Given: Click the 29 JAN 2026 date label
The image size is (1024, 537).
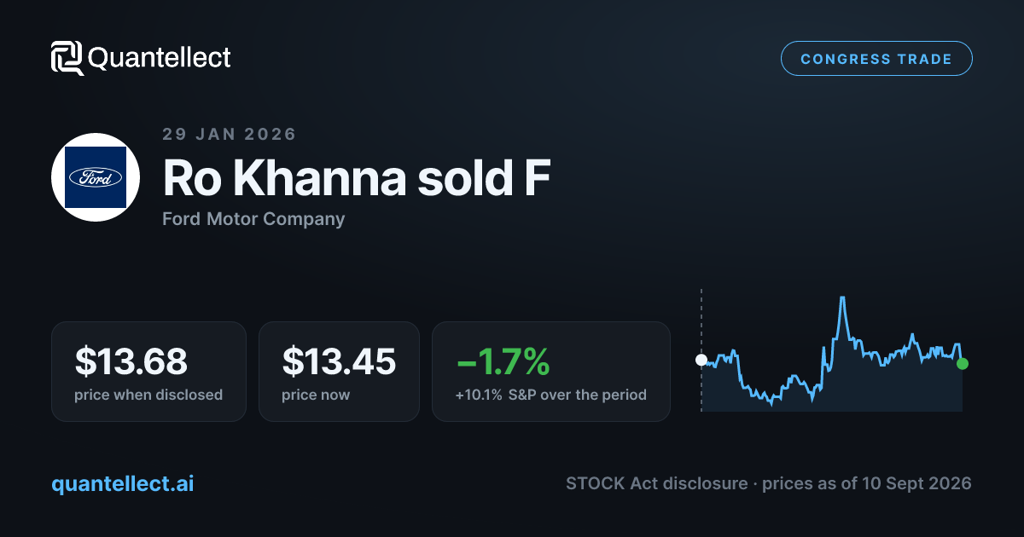Looking at the screenshot, I should pyautogui.click(x=230, y=134).
